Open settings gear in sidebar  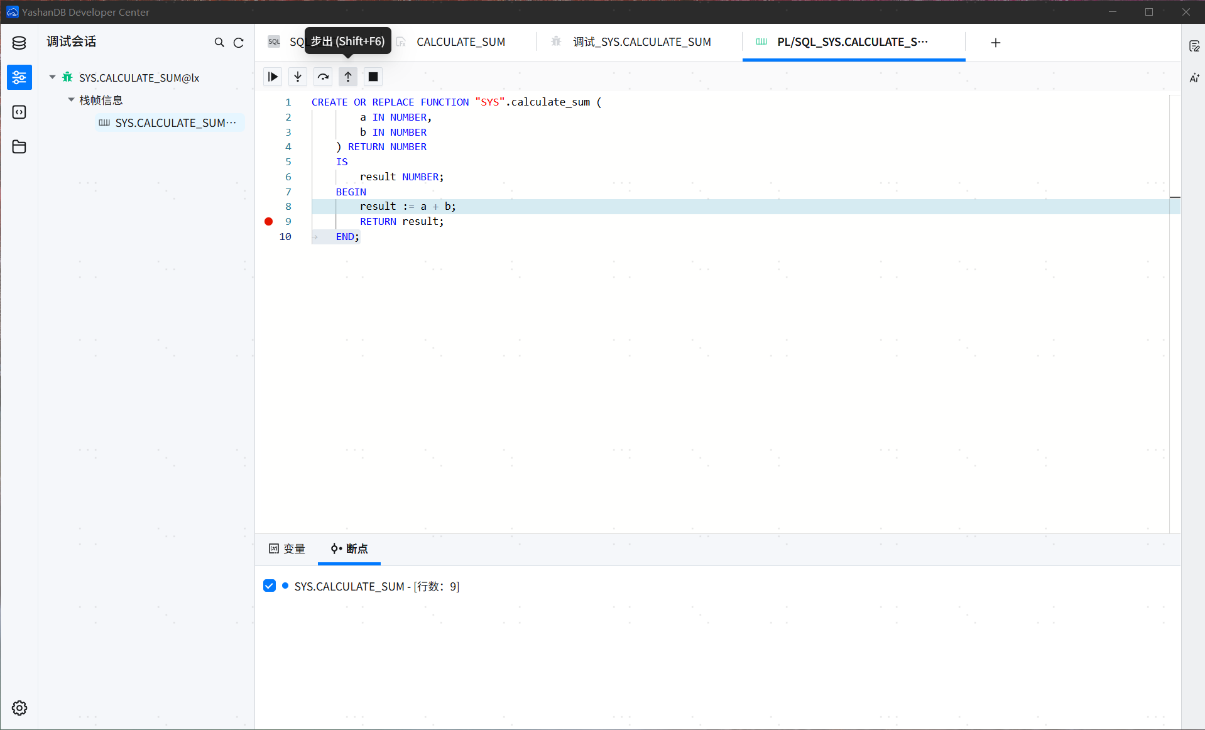19,708
